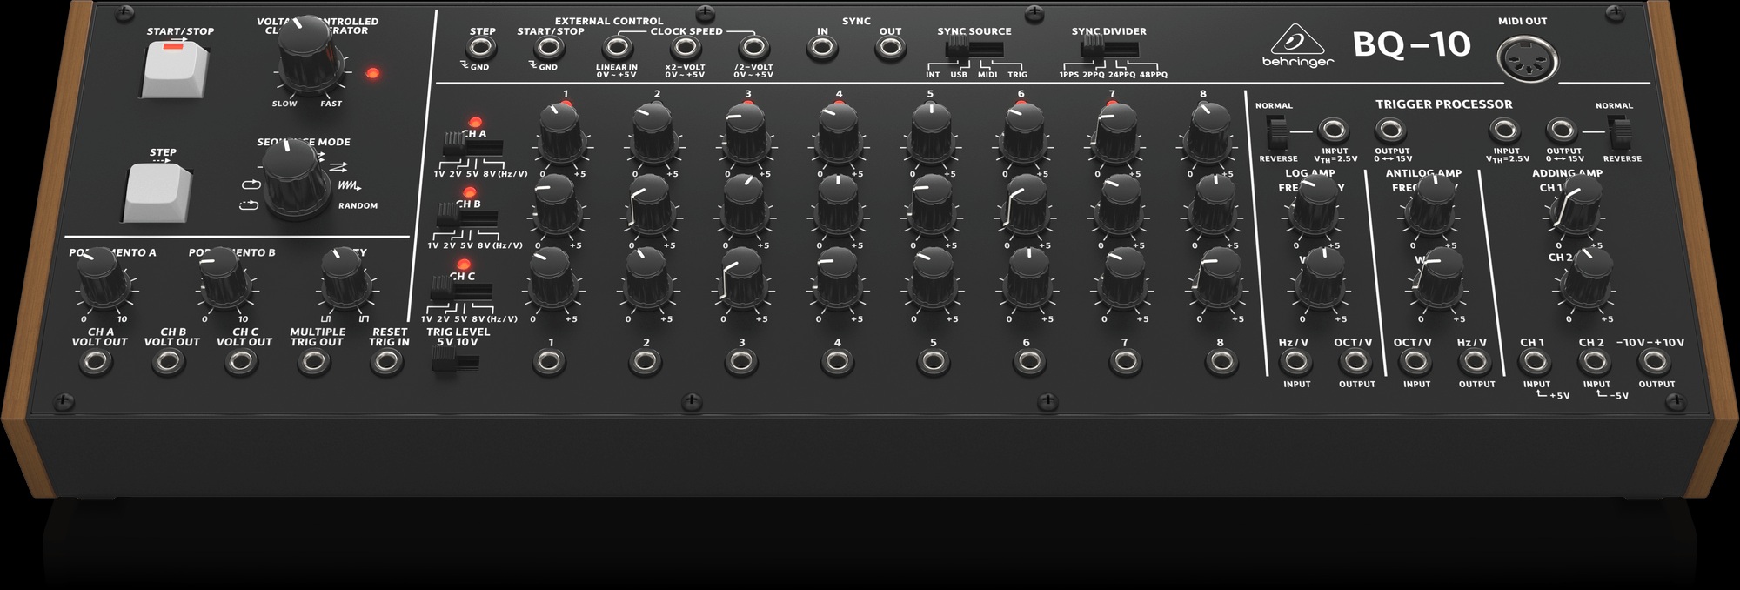Adjust the Log Amp frequency knob

coord(1315,205)
